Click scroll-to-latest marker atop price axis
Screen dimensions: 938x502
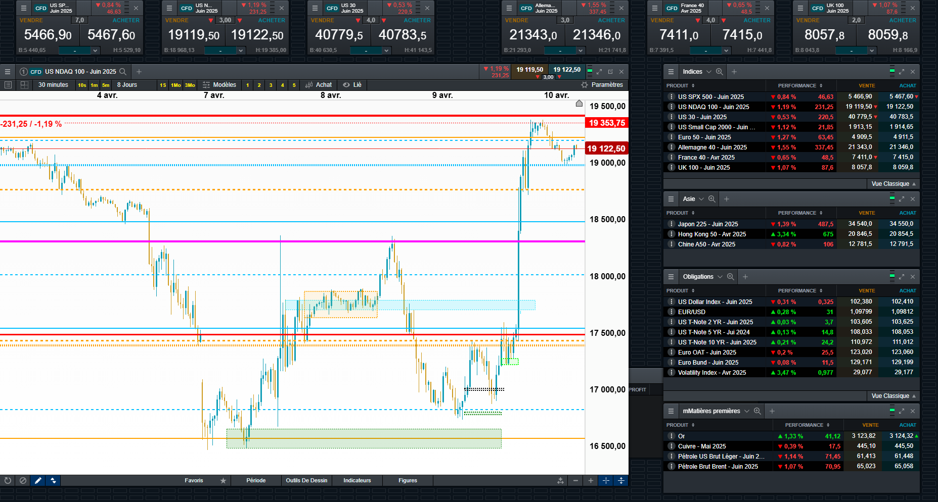[579, 104]
